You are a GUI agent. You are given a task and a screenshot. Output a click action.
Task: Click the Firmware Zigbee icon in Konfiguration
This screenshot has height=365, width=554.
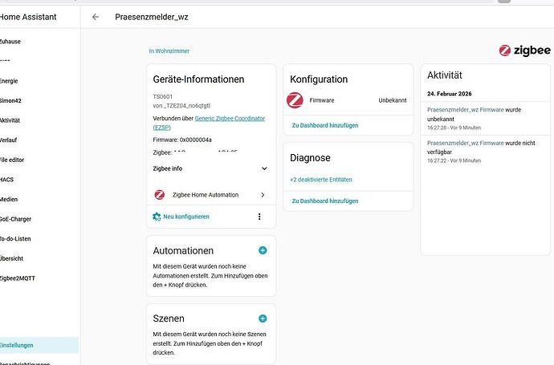pyautogui.click(x=295, y=100)
